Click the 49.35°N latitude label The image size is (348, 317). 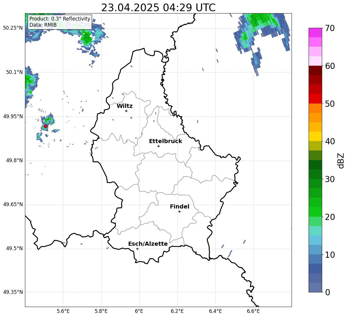13,292
